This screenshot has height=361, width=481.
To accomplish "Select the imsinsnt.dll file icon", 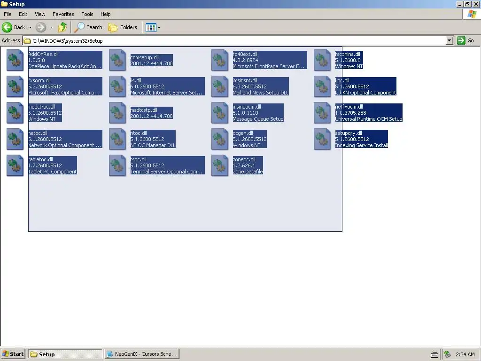I will pos(220,86).
